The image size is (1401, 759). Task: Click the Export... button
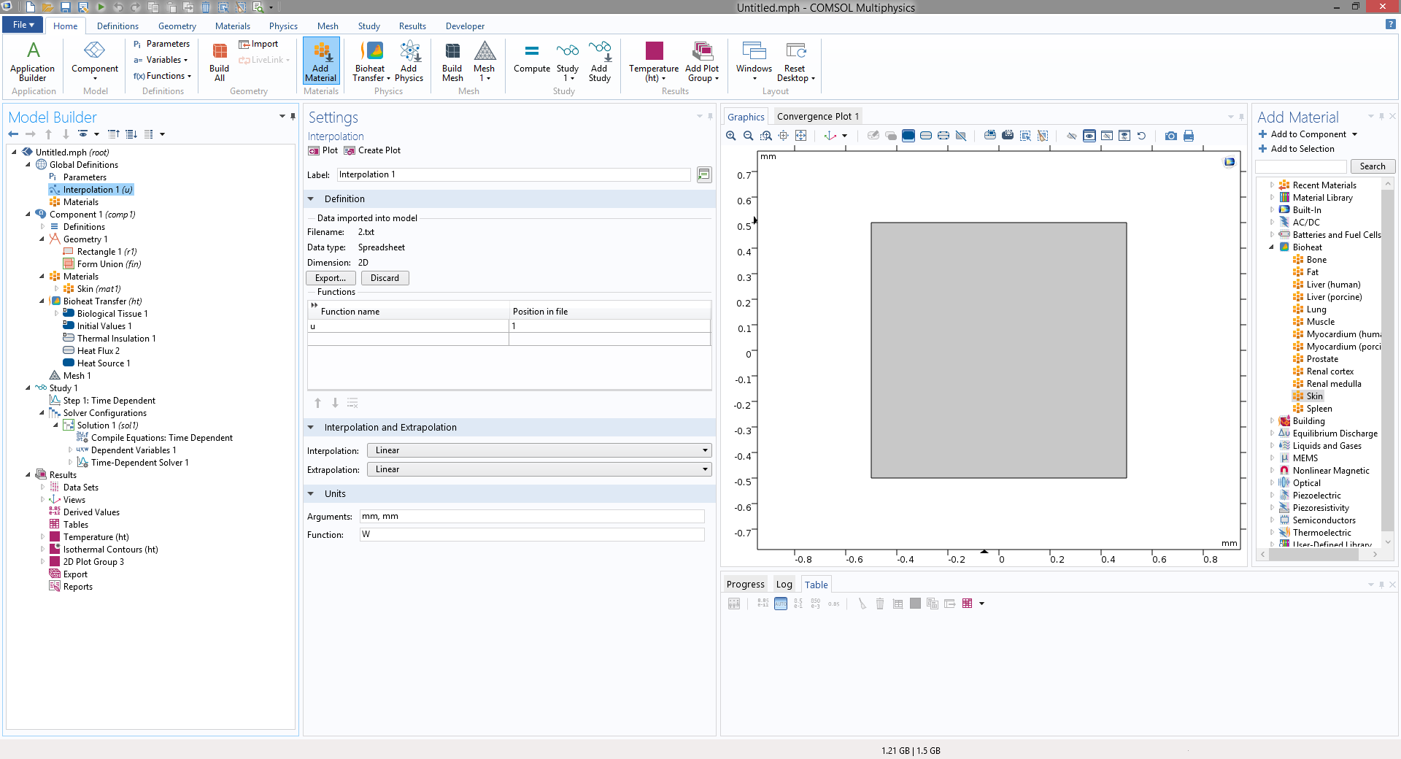coord(331,278)
